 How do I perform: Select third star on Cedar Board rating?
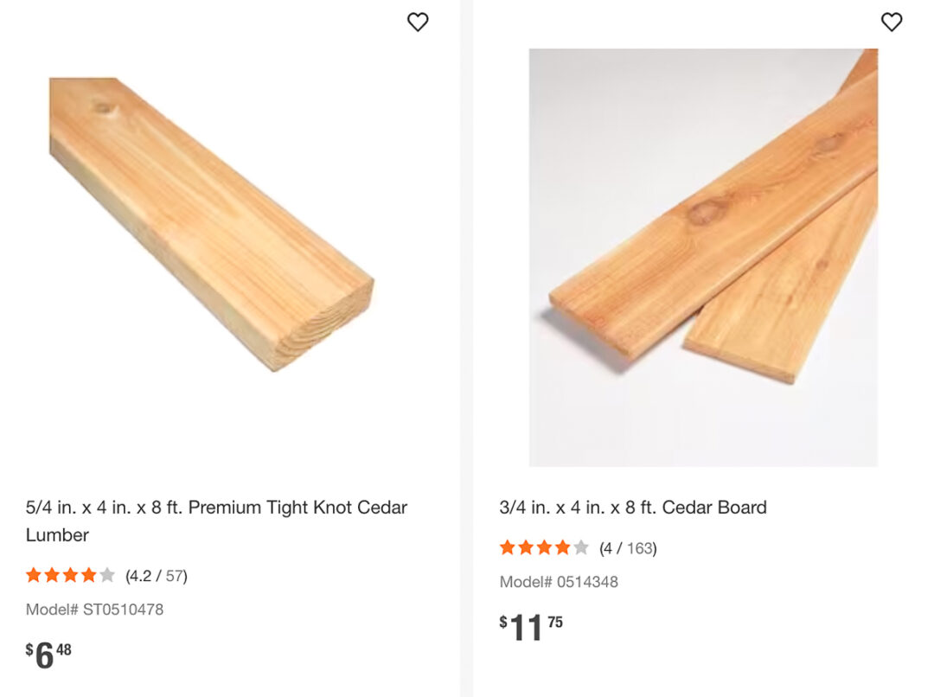[x=544, y=547]
